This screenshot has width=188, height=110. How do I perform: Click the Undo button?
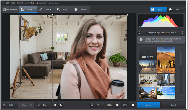(x=9, y=105)
